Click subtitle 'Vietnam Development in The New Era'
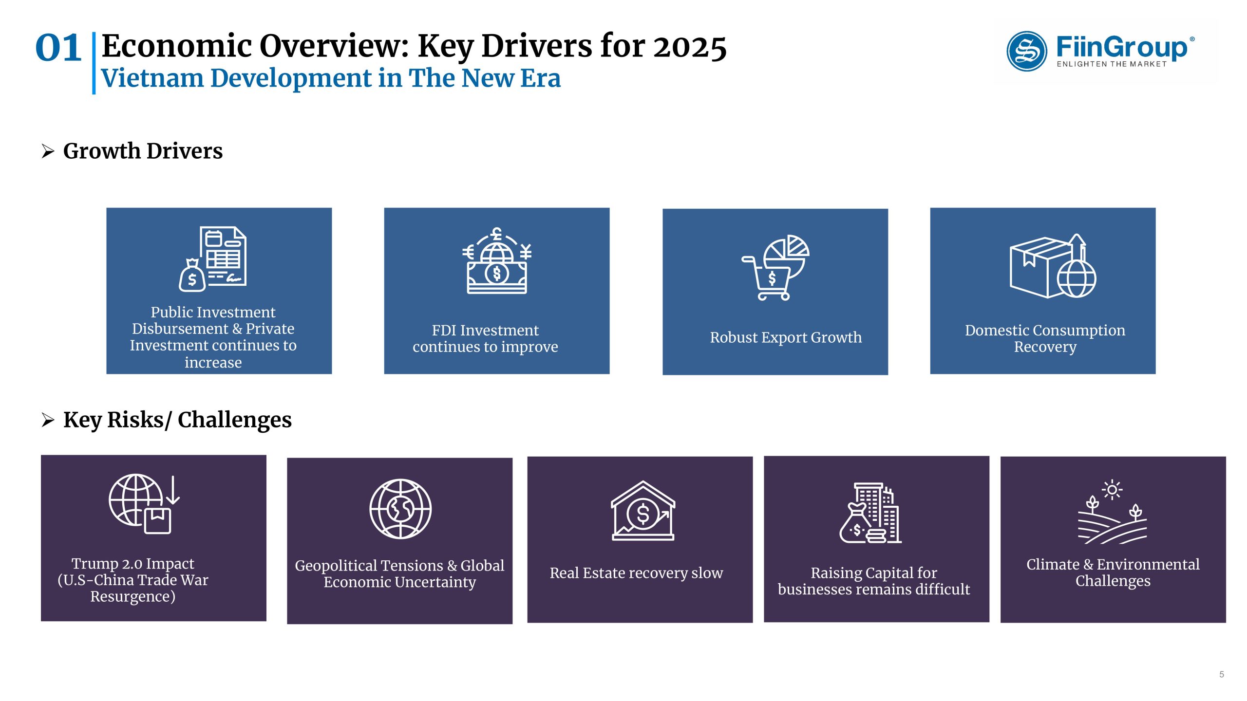This screenshot has width=1247, height=701. click(331, 78)
